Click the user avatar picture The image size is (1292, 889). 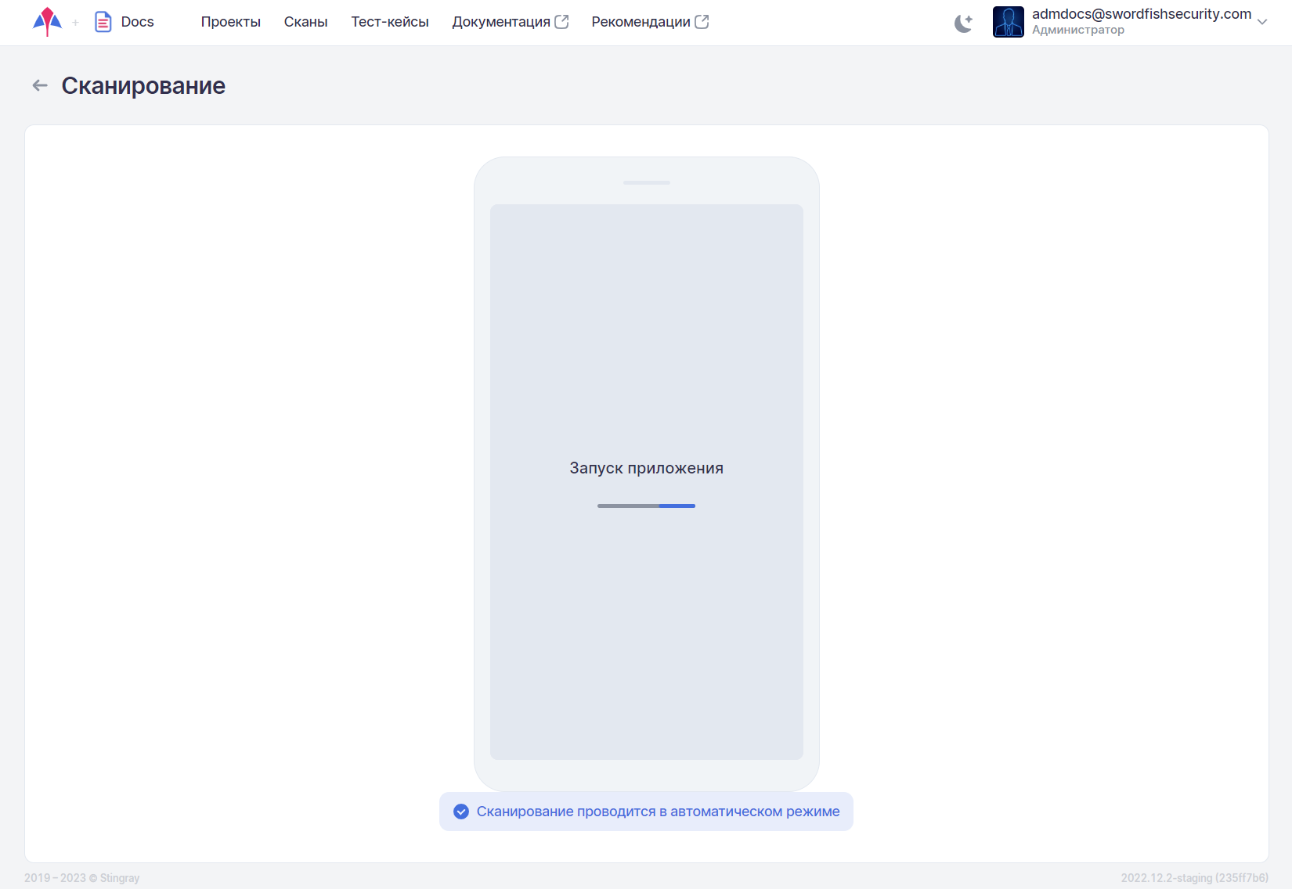pyautogui.click(x=1008, y=22)
